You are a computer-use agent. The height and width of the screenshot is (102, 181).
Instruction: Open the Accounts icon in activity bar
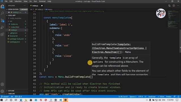[2, 84]
